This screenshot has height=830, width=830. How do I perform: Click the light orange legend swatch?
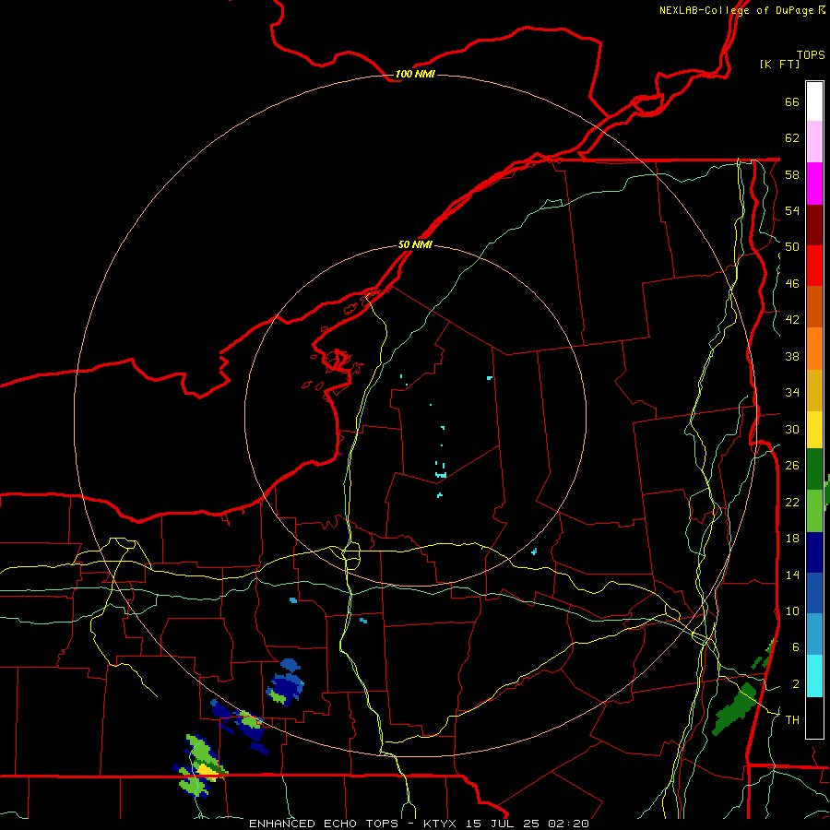tap(814, 349)
